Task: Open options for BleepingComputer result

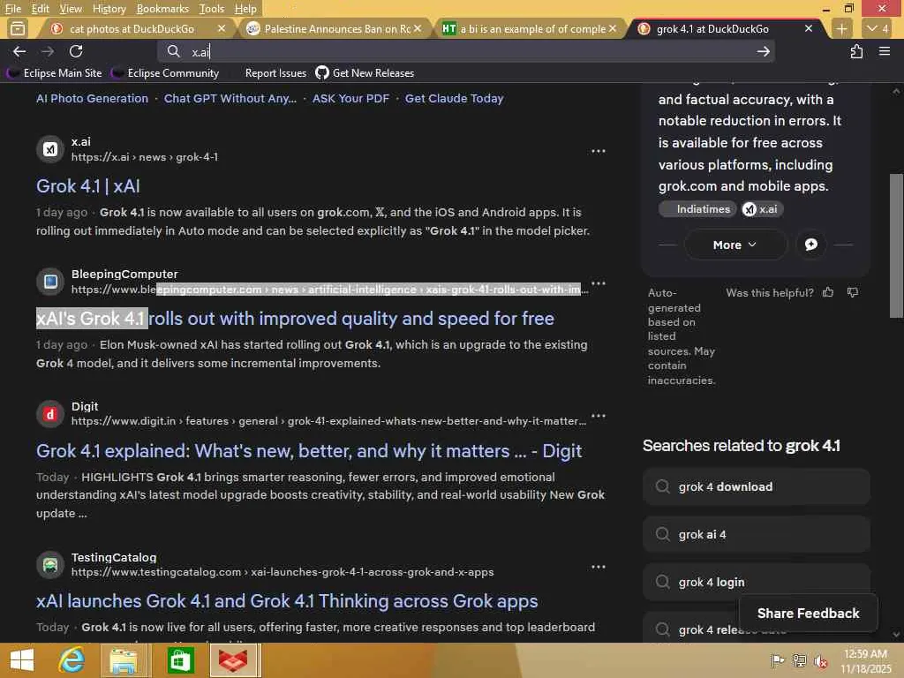Action: tap(599, 283)
